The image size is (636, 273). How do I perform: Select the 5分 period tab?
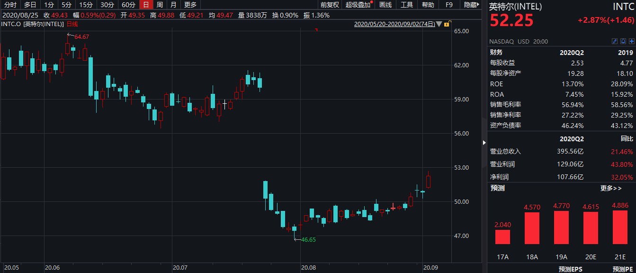point(66,5)
